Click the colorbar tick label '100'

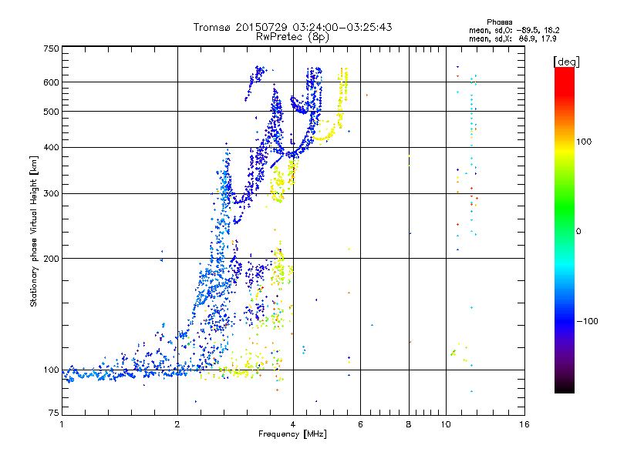[x=584, y=142]
